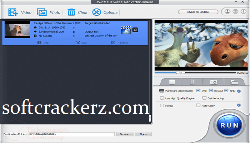Show hardware accelerator info icon
250x143 pixels.
(239, 91)
